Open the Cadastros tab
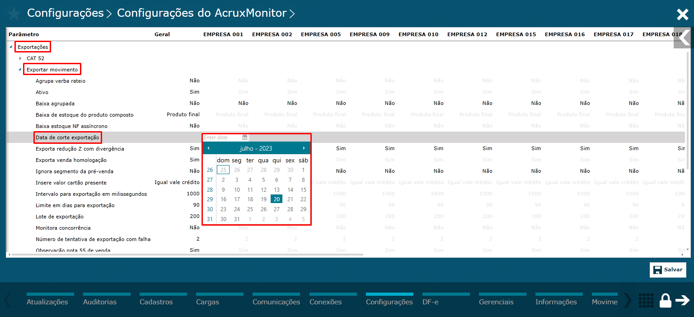 163,300
